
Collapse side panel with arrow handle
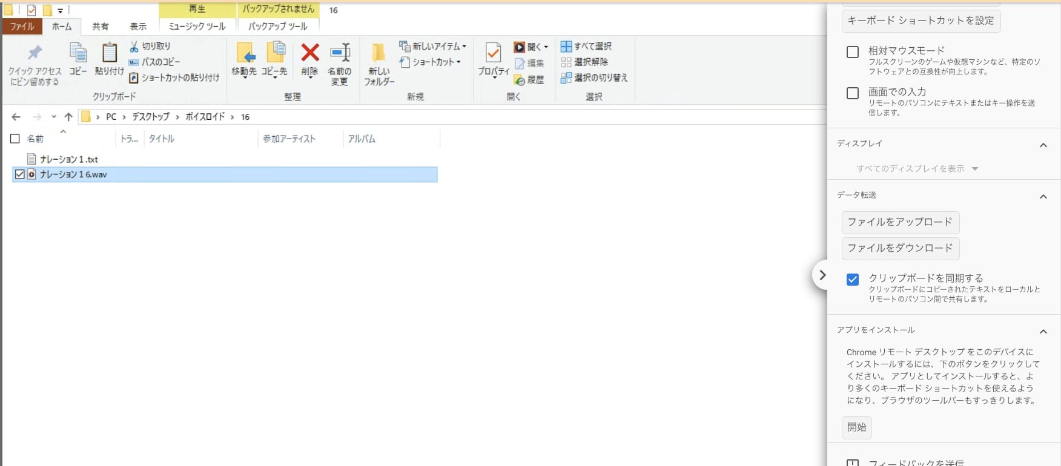pyautogui.click(x=822, y=275)
